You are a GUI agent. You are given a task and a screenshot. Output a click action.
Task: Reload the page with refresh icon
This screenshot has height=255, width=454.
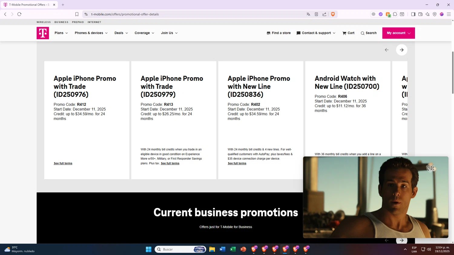19,14
